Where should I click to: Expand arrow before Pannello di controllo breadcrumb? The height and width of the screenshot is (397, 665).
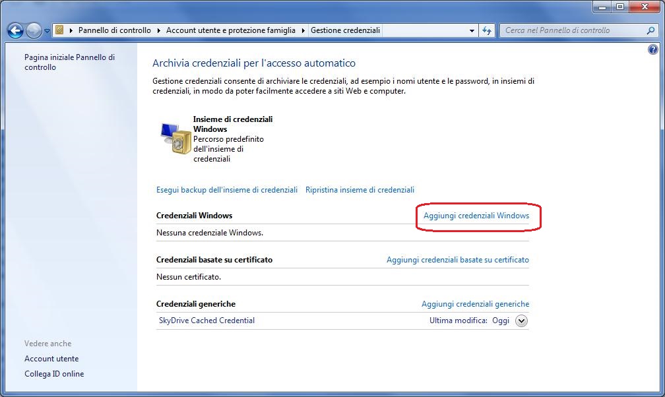tap(71, 30)
